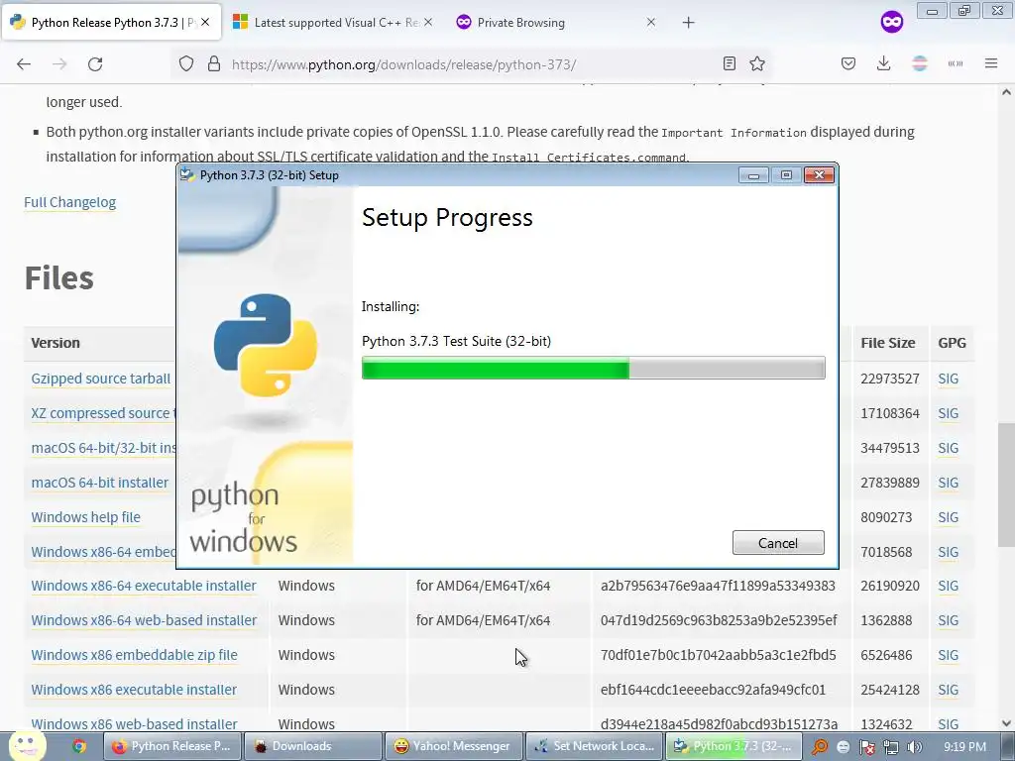Open the Windows help file link
This screenshot has height=761, width=1015.
[x=85, y=517]
